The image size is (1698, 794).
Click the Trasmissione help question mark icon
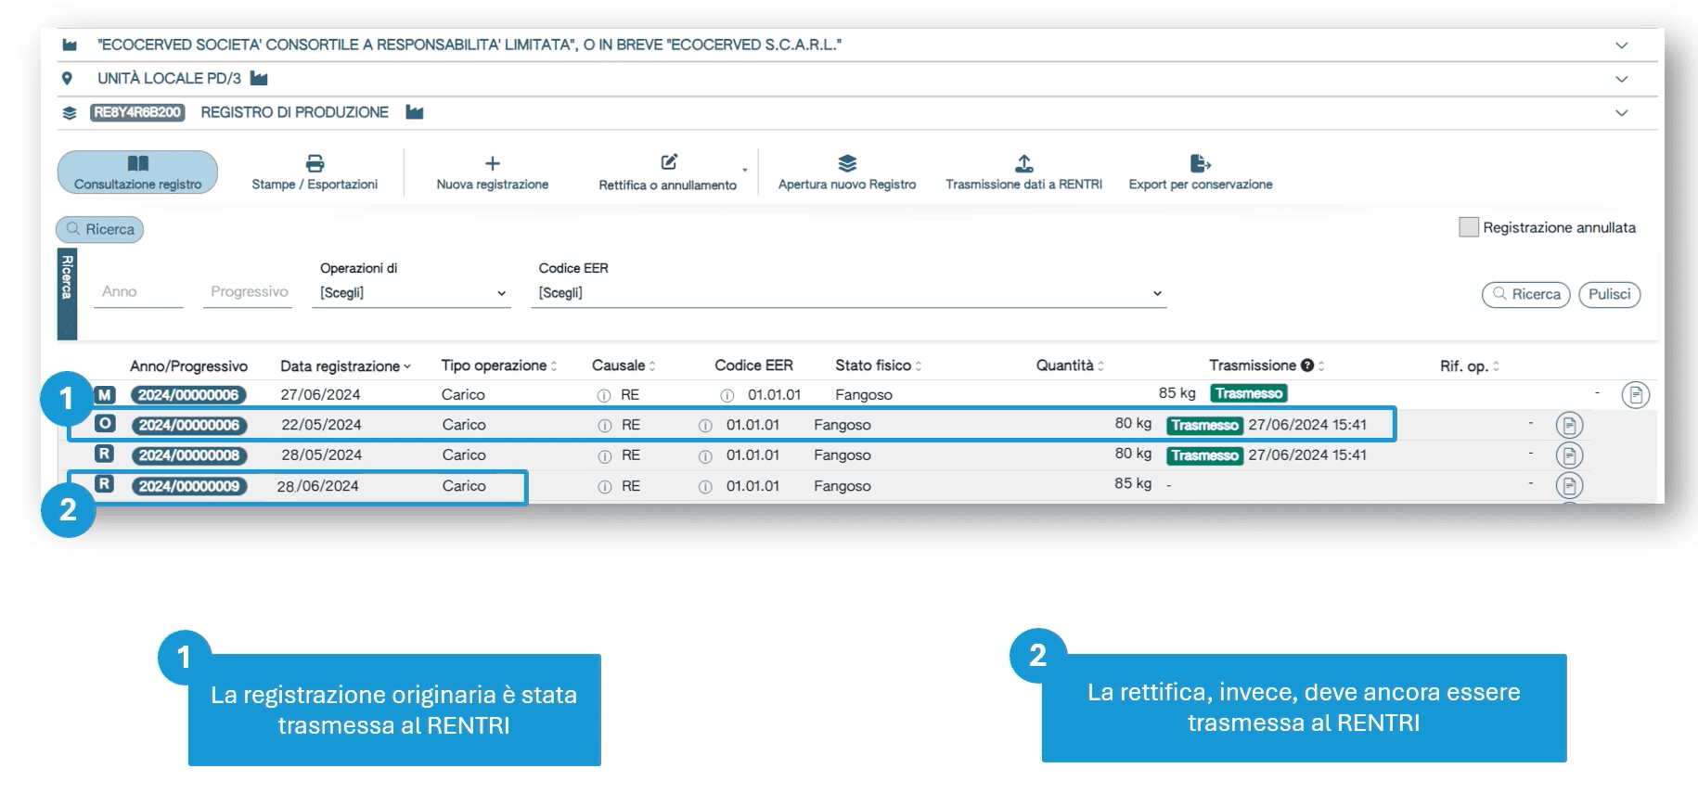tap(1307, 365)
